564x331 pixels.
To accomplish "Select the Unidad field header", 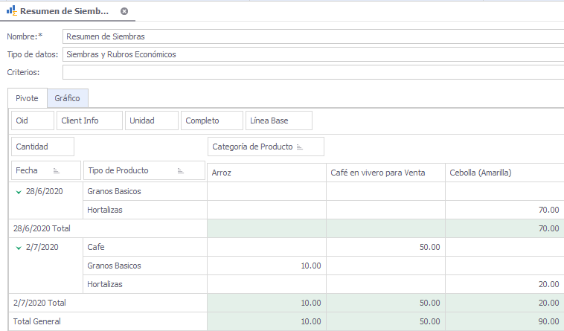I will coord(151,120).
